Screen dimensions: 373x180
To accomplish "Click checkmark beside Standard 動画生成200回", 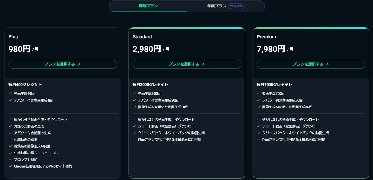I will 135,93.
